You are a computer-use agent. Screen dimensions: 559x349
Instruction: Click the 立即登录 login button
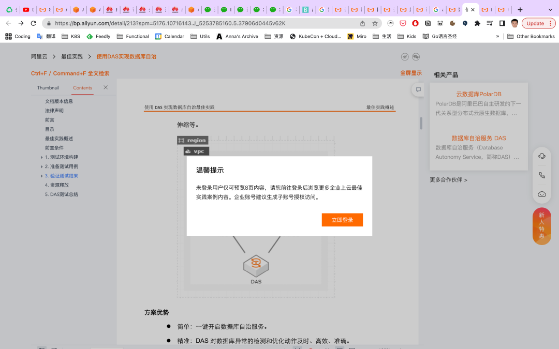click(x=342, y=220)
